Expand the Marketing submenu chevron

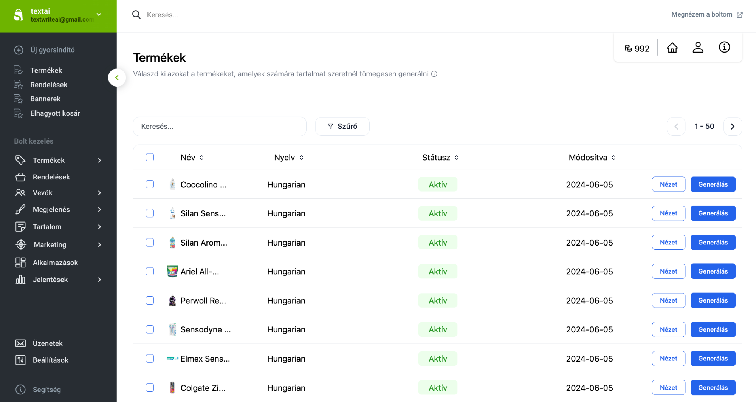click(99, 245)
